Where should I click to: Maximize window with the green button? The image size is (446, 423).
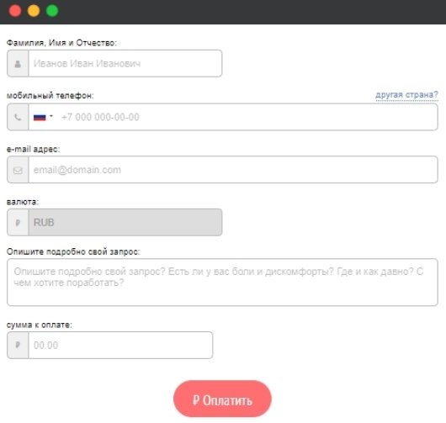(x=52, y=11)
